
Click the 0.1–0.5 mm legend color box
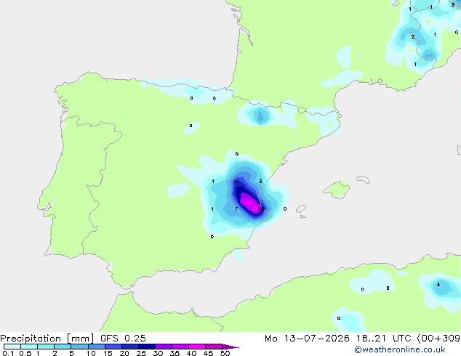12,347
